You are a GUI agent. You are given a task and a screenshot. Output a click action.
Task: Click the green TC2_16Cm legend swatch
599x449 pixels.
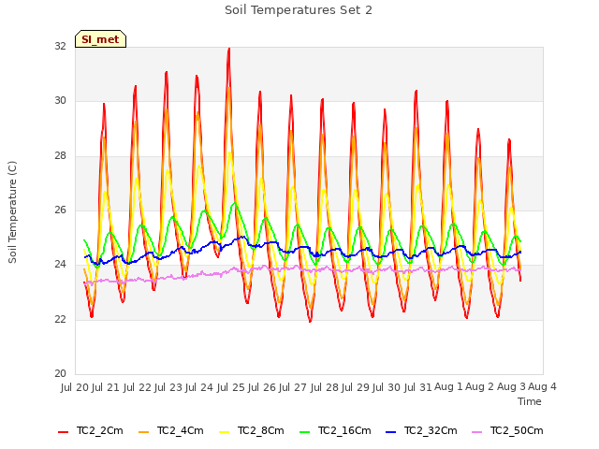coord(304,432)
